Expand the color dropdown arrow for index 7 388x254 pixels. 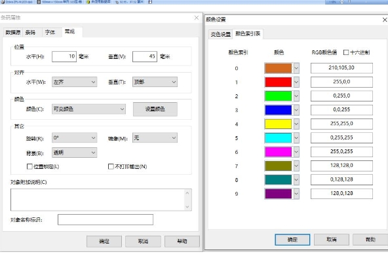pyautogui.click(x=296, y=166)
